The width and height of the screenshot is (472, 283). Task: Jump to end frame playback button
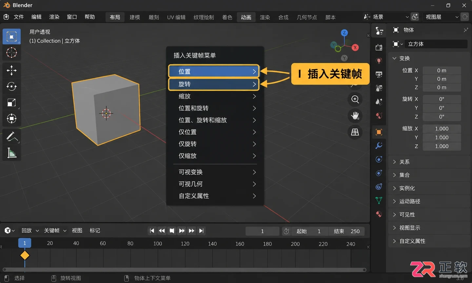[201, 231]
